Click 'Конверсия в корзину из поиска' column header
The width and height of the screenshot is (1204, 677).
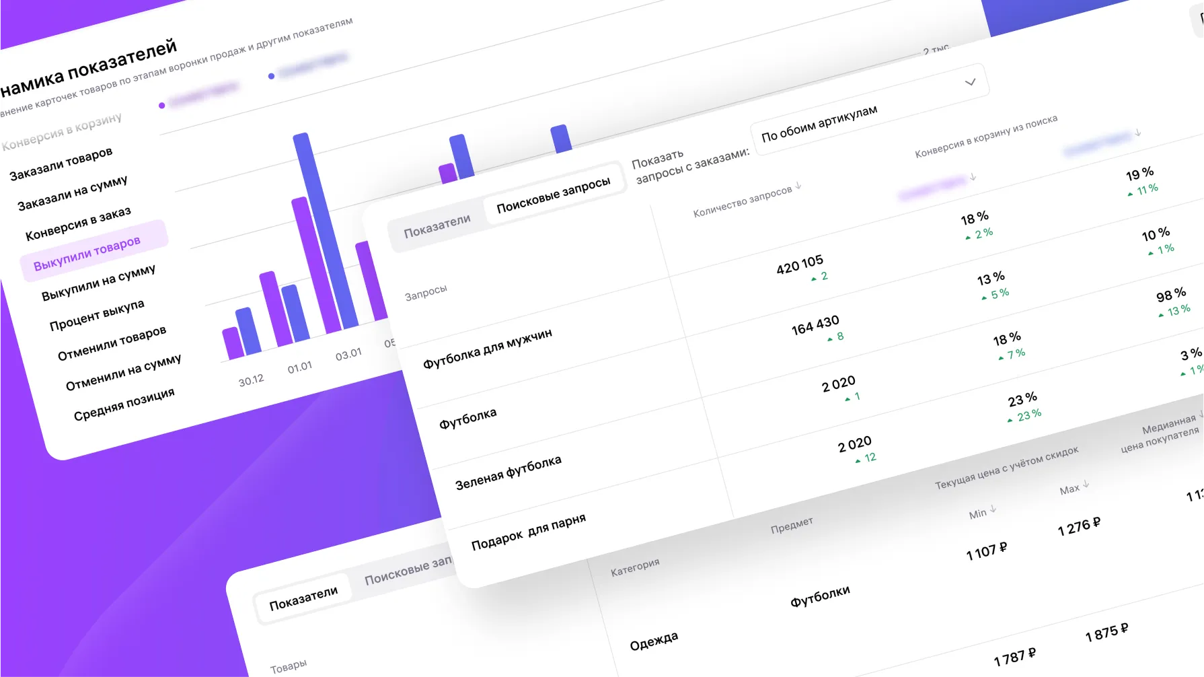click(x=986, y=137)
